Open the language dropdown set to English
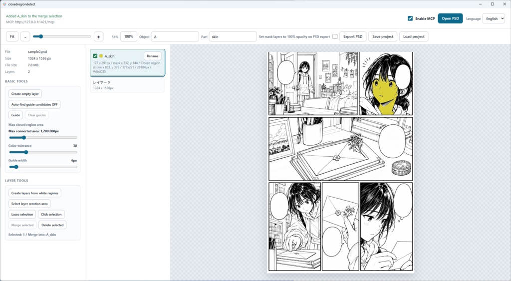 494,18
